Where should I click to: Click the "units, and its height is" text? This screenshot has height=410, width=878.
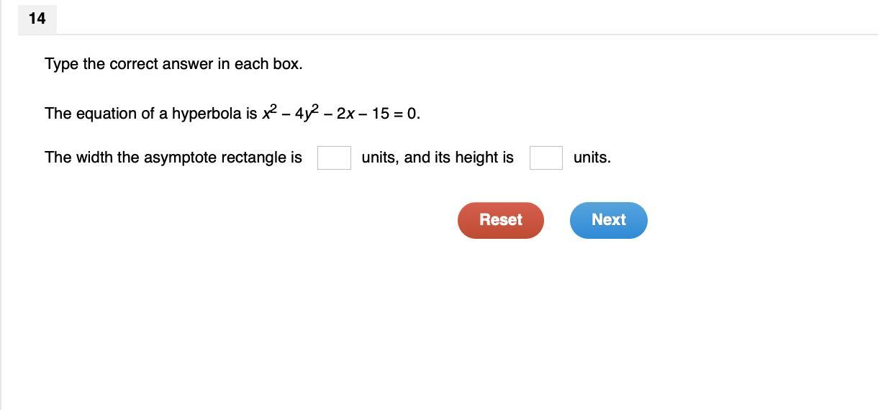tap(438, 158)
